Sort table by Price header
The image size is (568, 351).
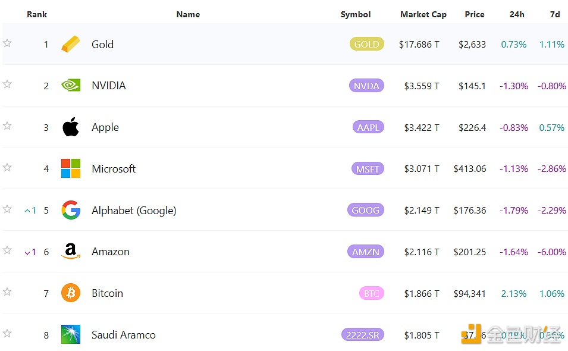point(475,14)
